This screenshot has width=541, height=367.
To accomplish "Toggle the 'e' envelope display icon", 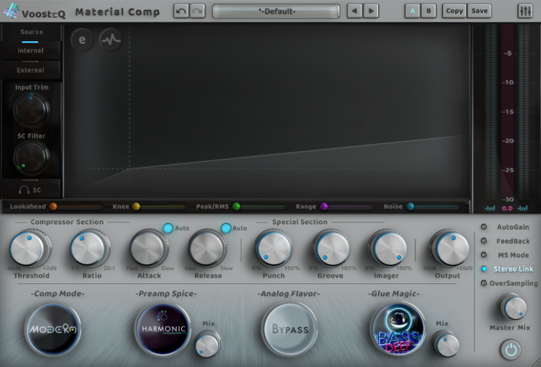I will tap(83, 40).
